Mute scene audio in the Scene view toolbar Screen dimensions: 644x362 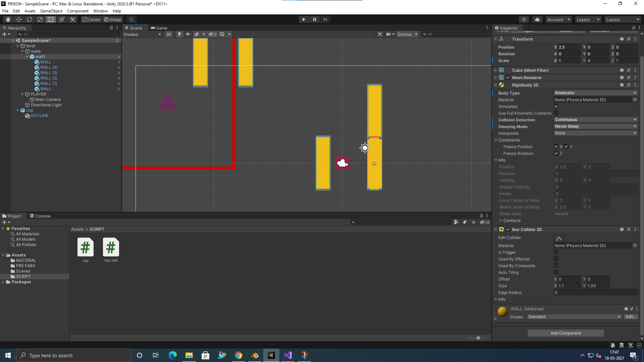(188, 34)
